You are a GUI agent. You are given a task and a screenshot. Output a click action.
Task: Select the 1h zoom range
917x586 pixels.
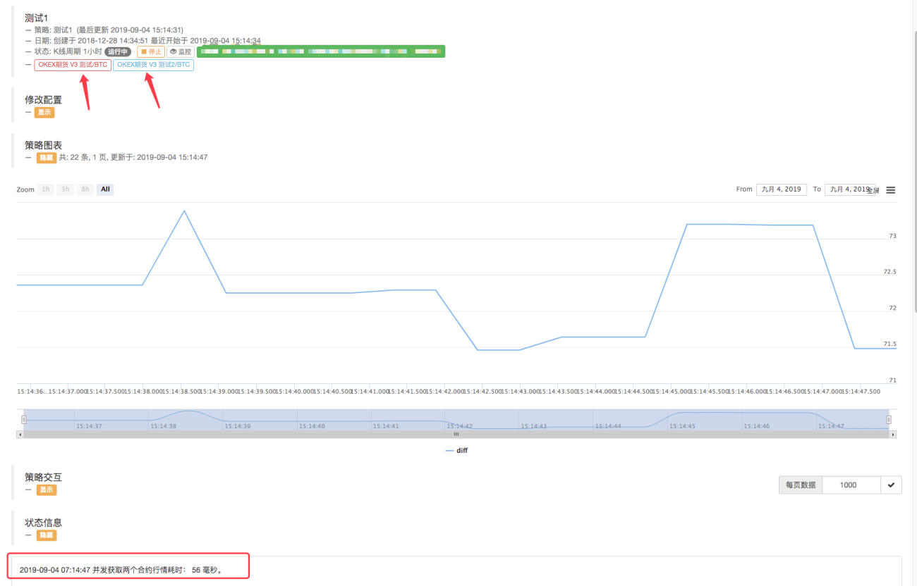tap(46, 189)
